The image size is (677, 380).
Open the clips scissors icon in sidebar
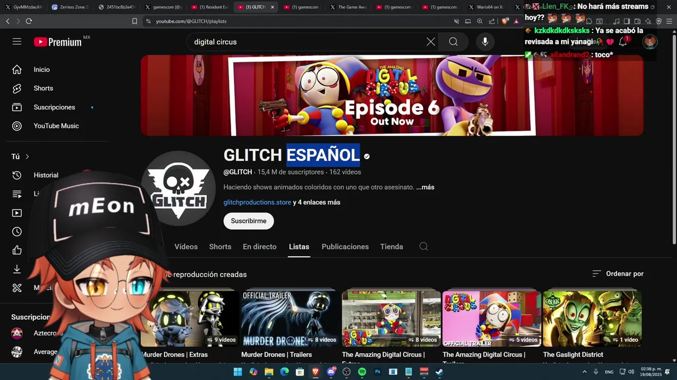point(17,288)
